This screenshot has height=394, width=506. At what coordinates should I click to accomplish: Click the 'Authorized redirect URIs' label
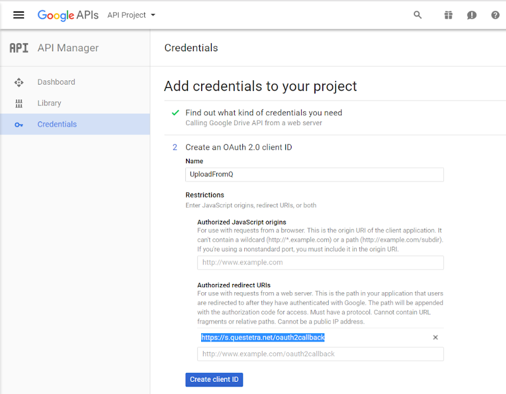[x=233, y=285]
